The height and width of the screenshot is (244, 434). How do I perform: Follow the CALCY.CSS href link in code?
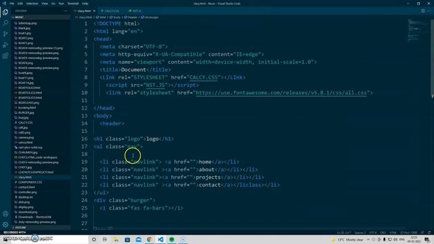click(203, 77)
